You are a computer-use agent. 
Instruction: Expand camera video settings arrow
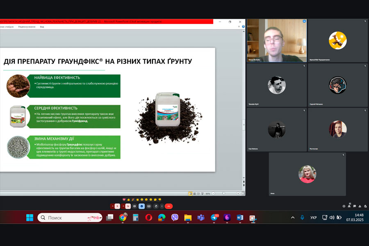click(x=123, y=206)
